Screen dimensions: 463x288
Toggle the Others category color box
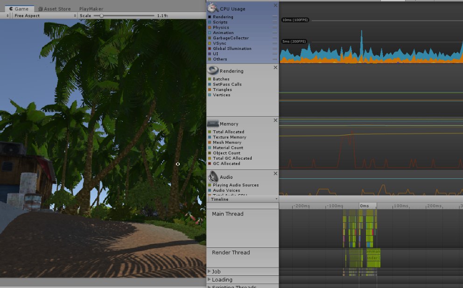pos(210,59)
